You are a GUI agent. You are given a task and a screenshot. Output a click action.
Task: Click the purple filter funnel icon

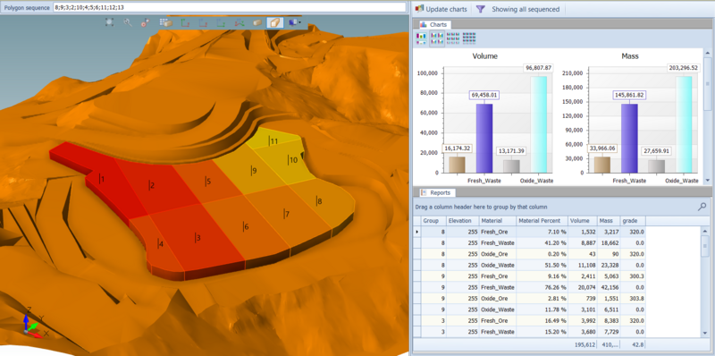tap(480, 9)
